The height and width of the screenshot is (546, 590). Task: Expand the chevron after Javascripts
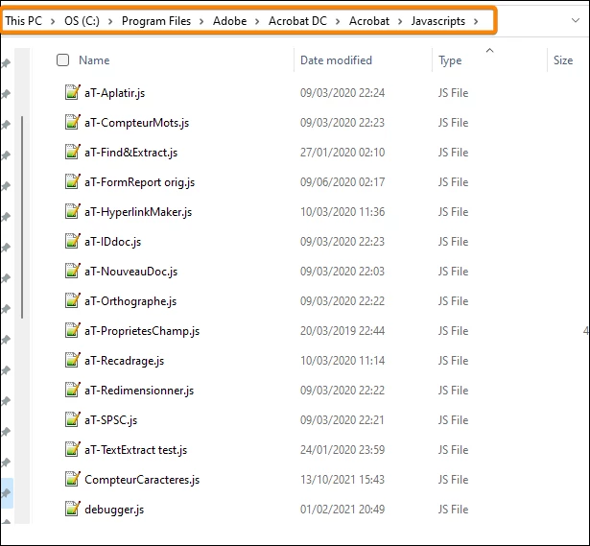[476, 21]
